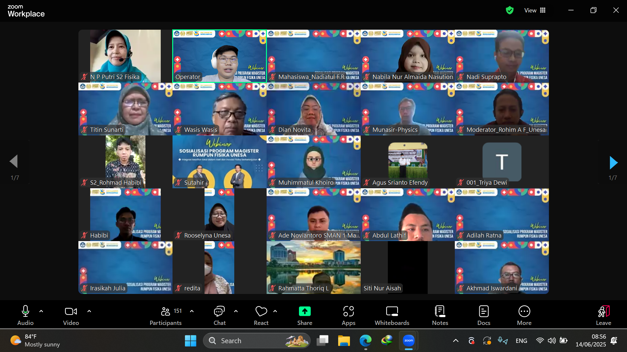The image size is (627, 352).
Task: Send a reaction with the React button
Action: tap(261, 315)
